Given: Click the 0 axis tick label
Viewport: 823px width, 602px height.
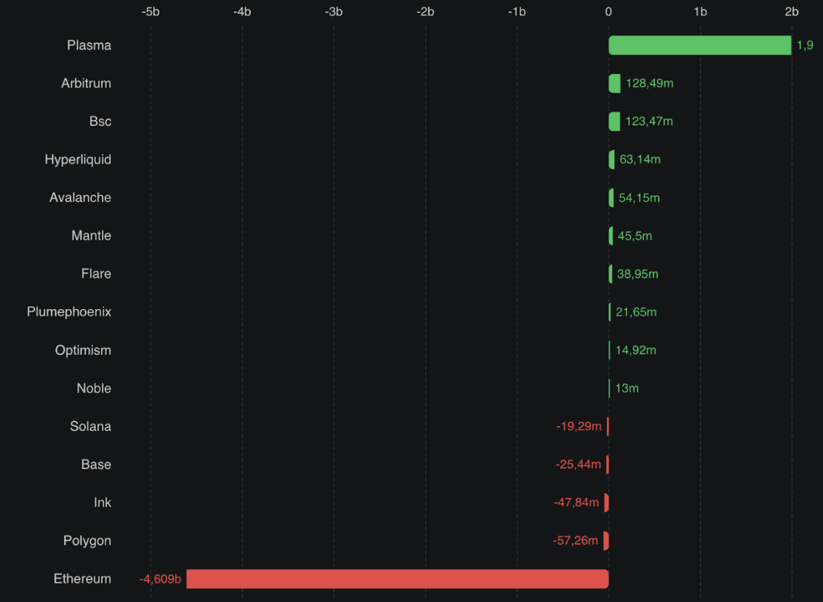Looking at the screenshot, I should coord(608,12).
